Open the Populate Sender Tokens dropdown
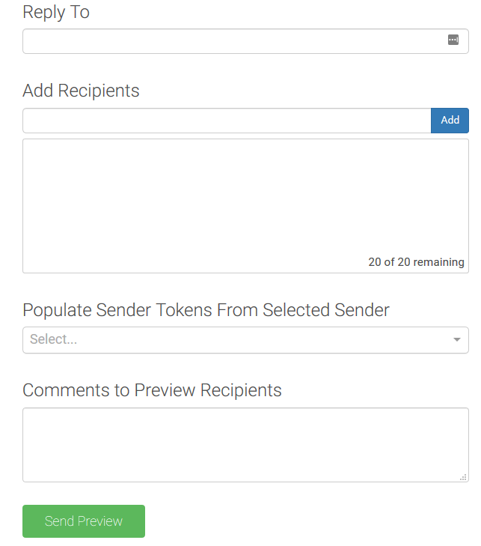 (245, 340)
